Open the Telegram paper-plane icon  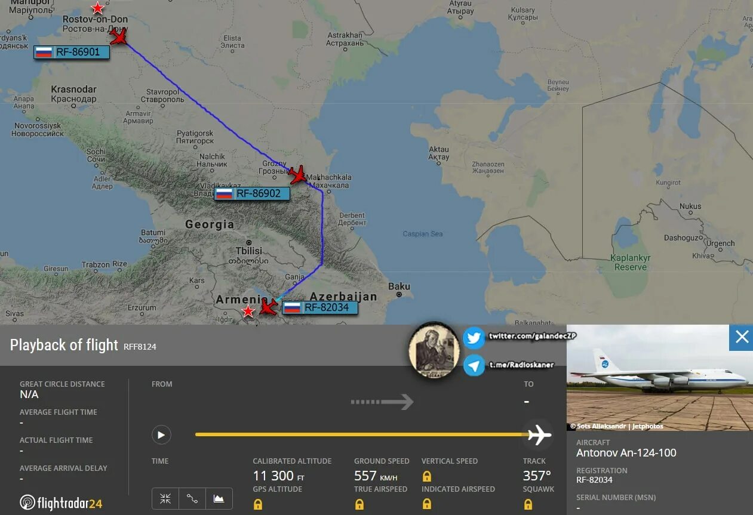click(x=474, y=365)
